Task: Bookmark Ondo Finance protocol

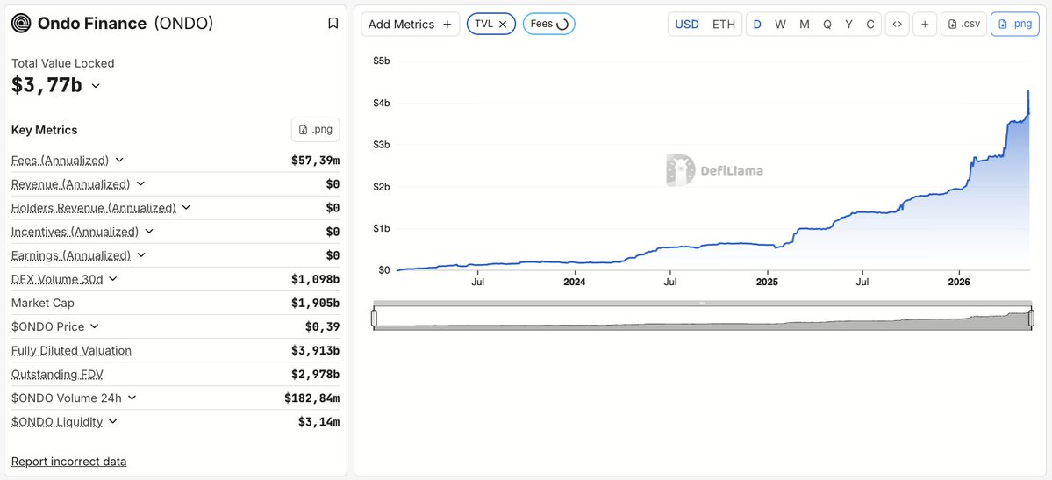Action: tap(333, 24)
